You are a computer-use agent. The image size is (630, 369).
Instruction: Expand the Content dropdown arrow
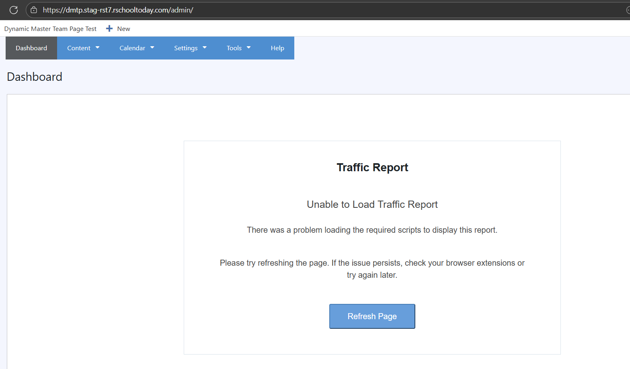tap(97, 47)
